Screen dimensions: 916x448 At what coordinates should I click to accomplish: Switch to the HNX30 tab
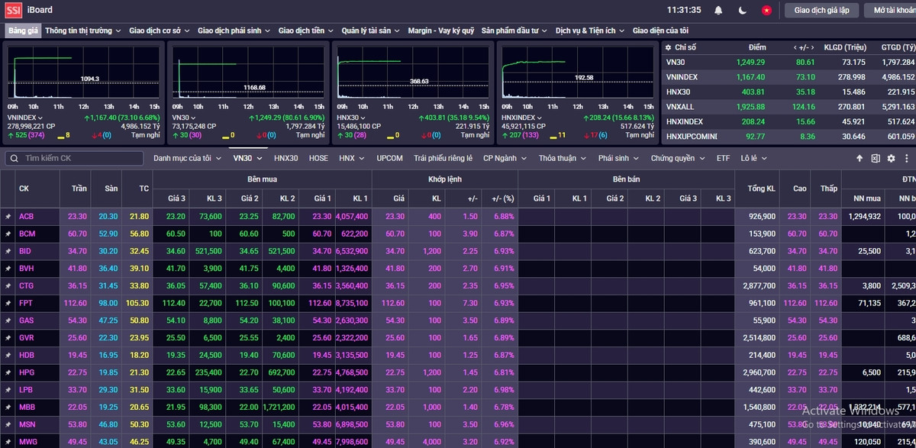click(x=286, y=158)
